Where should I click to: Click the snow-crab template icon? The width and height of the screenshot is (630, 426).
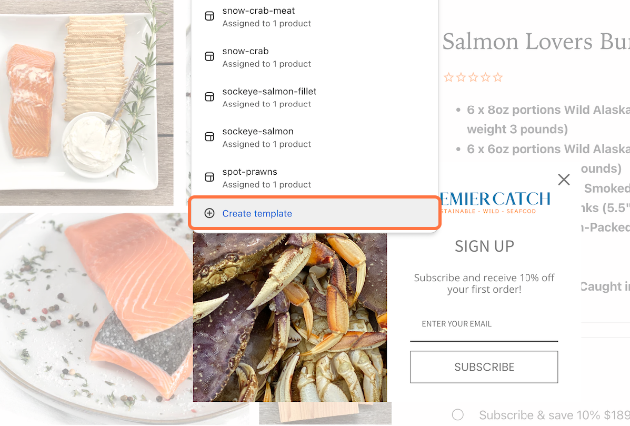209,56
